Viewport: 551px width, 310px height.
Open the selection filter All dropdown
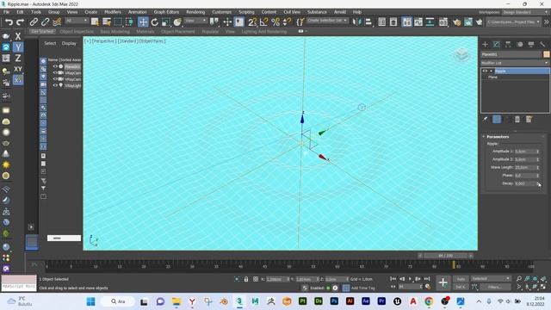pyautogui.click(x=77, y=21)
